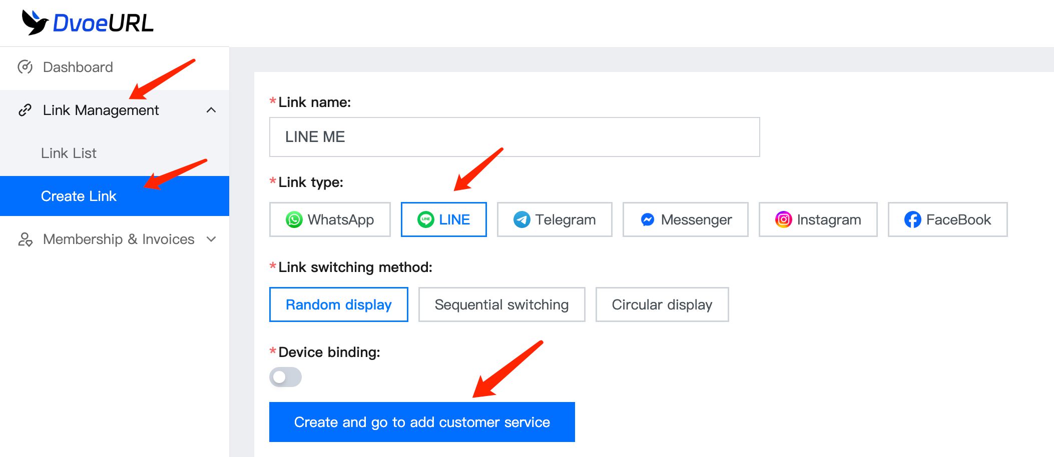
Task: Click the Device binding label
Action: (x=329, y=352)
